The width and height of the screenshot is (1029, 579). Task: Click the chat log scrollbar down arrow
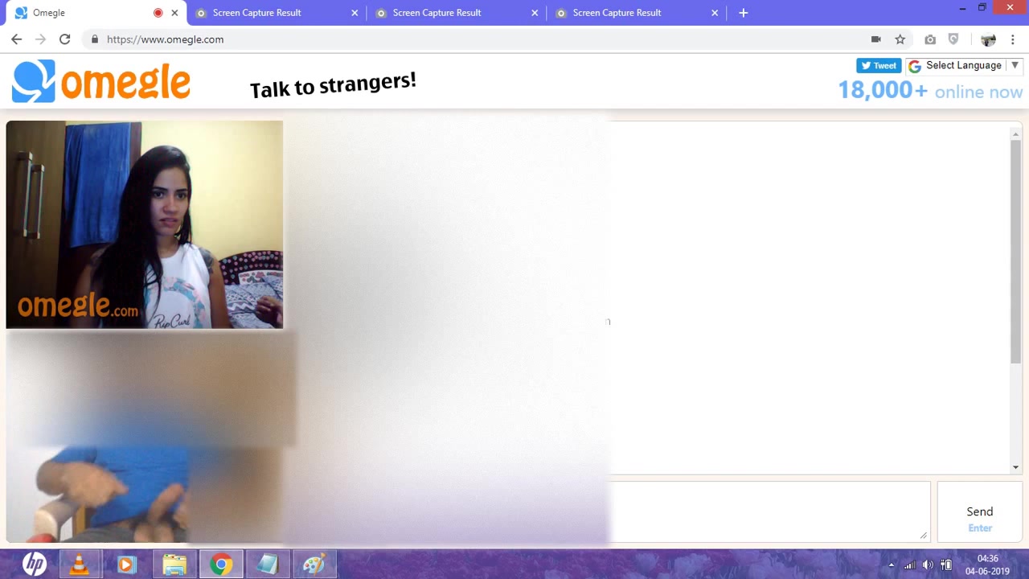click(1015, 467)
